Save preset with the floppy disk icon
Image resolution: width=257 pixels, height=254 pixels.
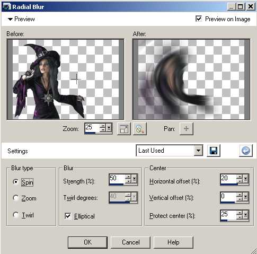214,151
